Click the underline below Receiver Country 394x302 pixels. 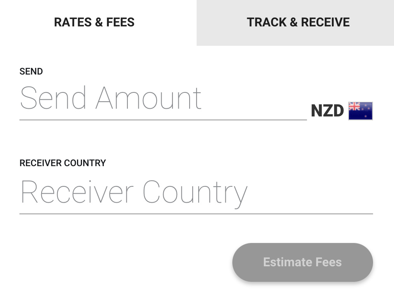pyautogui.click(x=196, y=213)
